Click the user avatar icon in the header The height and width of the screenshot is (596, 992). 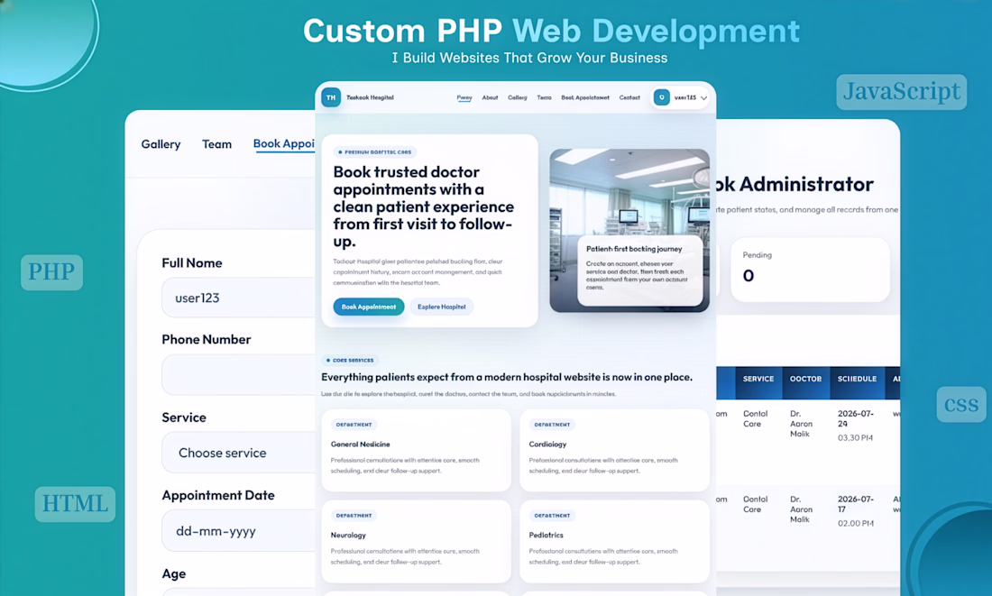pyautogui.click(x=661, y=96)
